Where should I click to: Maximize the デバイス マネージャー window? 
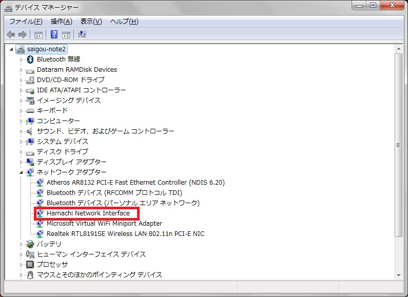tap(373, 5)
